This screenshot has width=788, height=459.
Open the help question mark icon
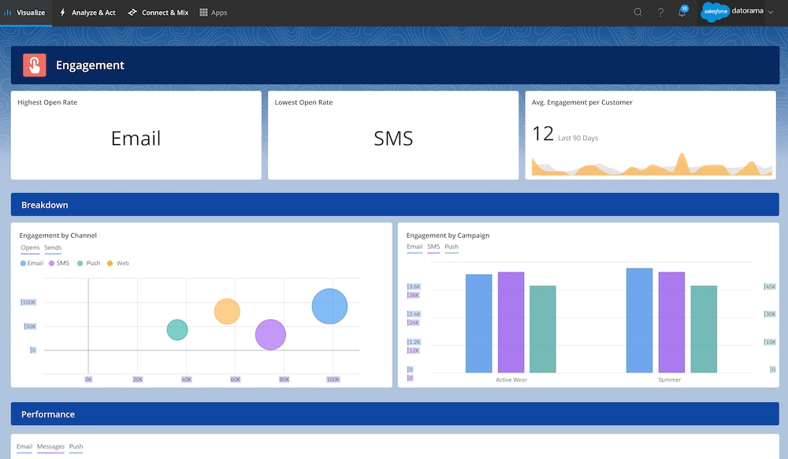click(x=660, y=13)
